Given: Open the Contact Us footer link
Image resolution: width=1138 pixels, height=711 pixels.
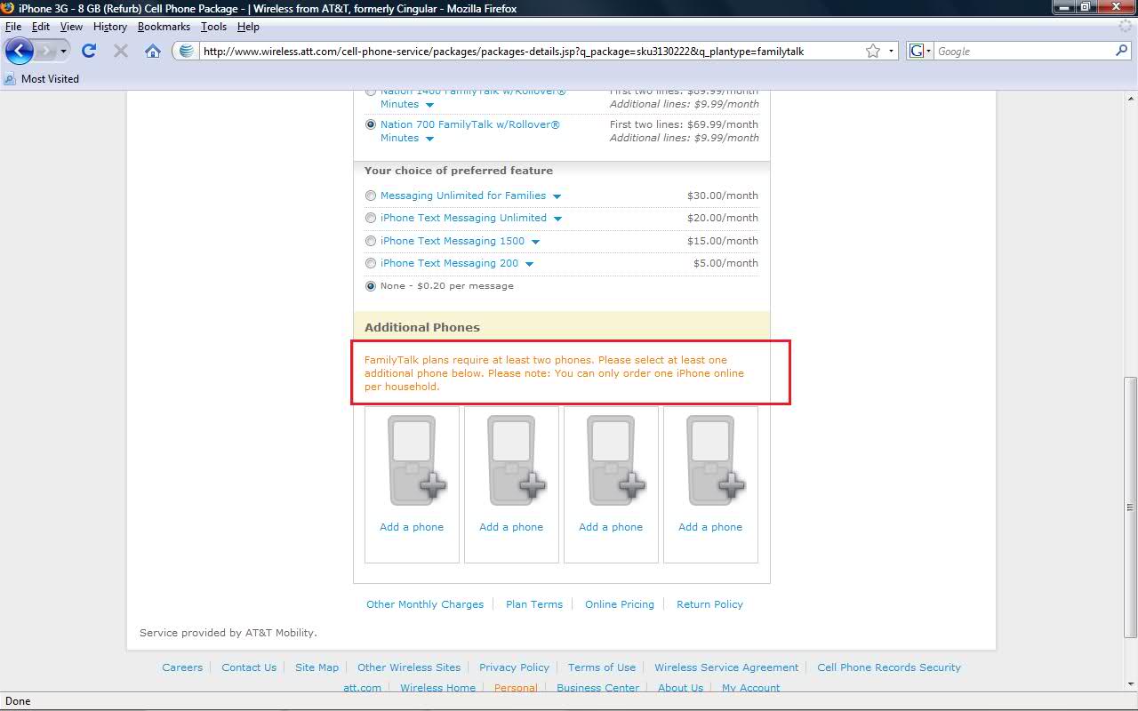Looking at the screenshot, I should 249,667.
